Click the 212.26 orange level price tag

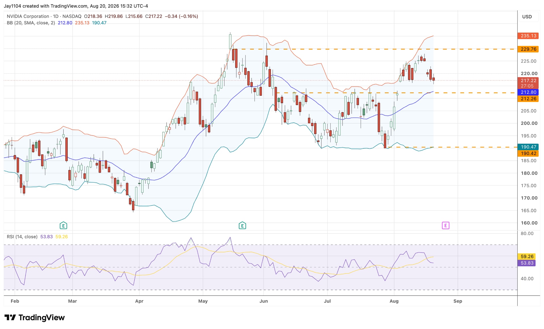528,99
